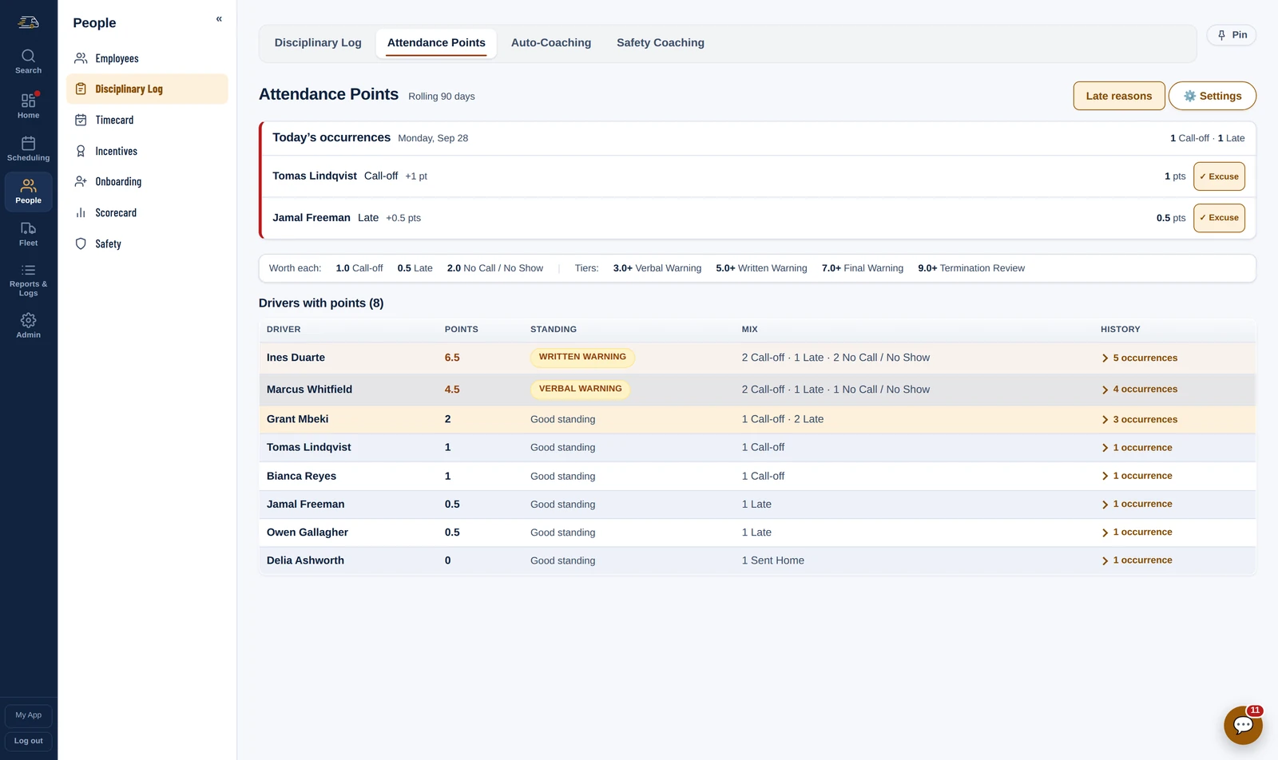Open Employees in the People menu
Image resolution: width=1278 pixels, height=760 pixels.
point(147,58)
